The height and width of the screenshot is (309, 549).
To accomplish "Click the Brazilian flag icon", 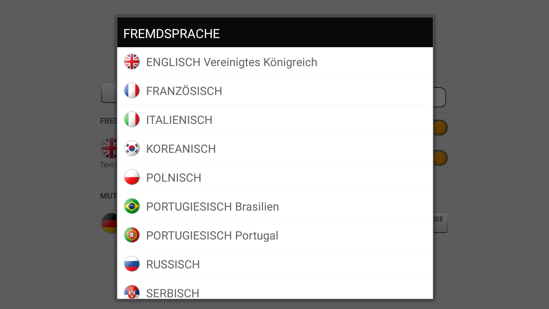I will pyautogui.click(x=132, y=206).
